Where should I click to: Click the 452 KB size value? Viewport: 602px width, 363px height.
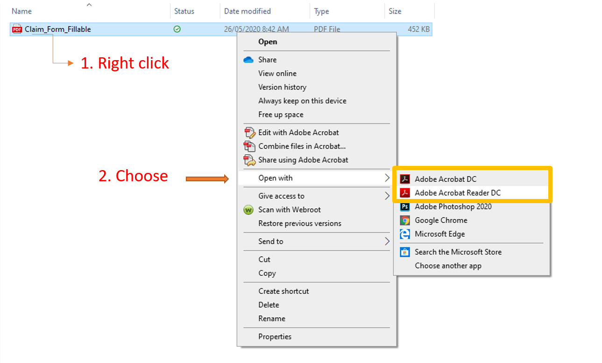click(x=418, y=29)
